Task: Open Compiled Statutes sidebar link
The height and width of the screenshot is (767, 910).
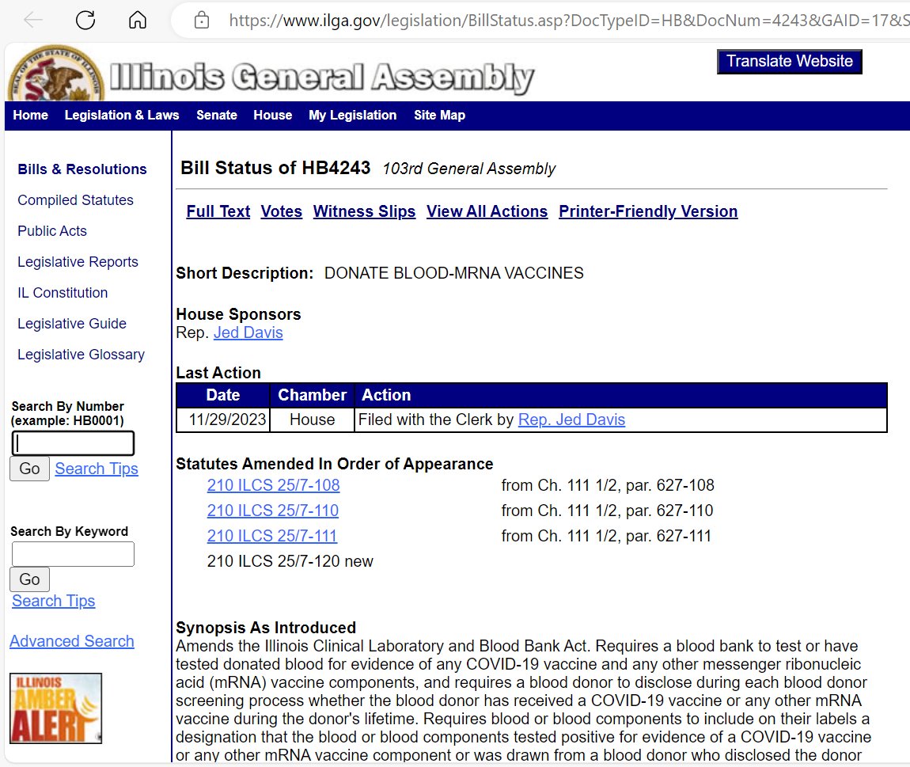Action: click(x=75, y=199)
